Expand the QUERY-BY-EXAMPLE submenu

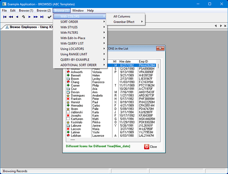click(x=80, y=60)
